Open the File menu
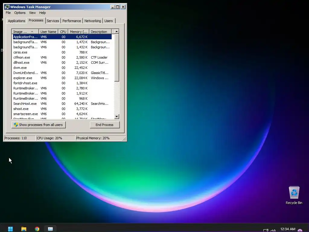 point(8,13)
